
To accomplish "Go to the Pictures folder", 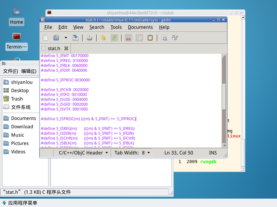I will [x=20, y=143].
